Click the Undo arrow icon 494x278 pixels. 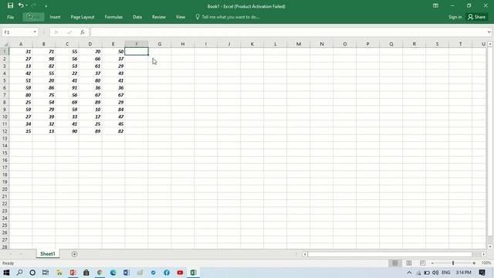(21, 5)
